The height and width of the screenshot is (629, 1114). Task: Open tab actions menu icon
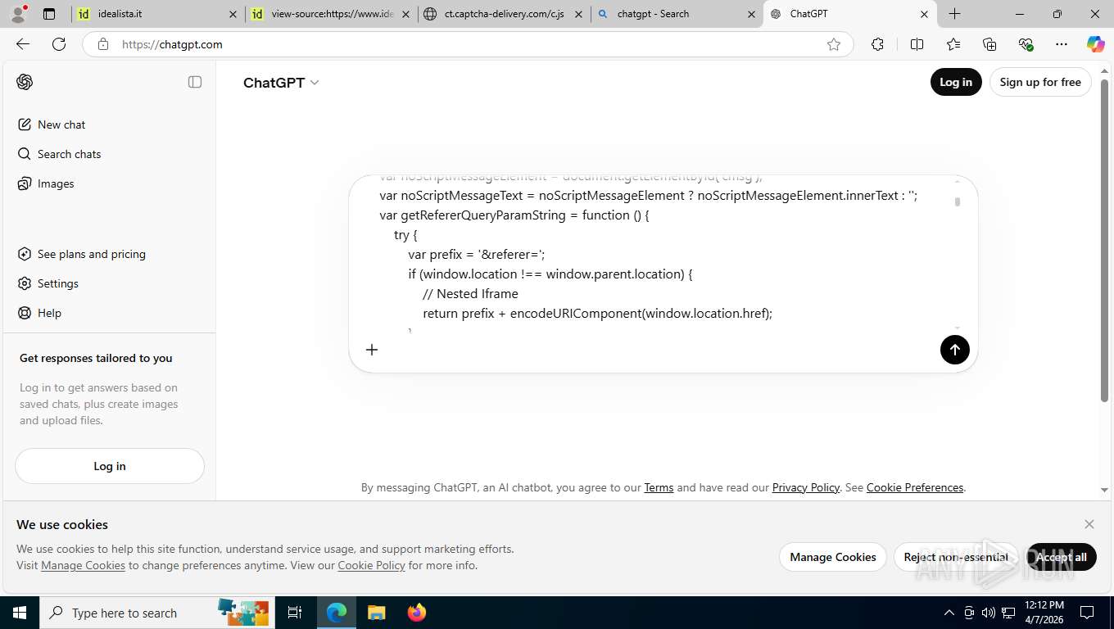pyautogui.click(x=49, y=14)
